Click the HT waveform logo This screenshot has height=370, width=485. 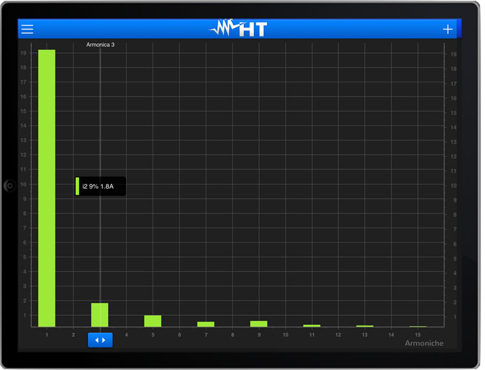(x=239, y=29)
